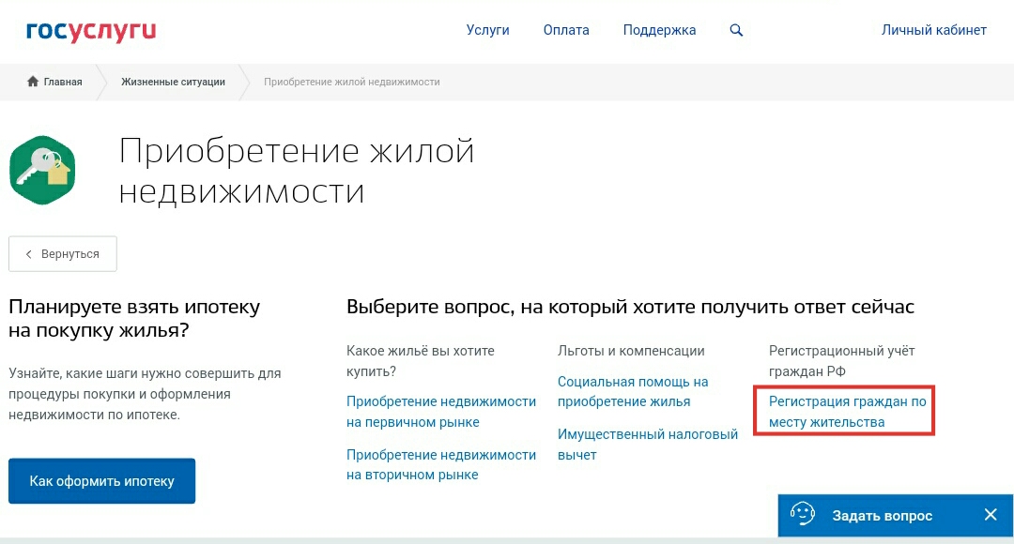Viewport: 1014px width, 544px height.
Task: Open Личный кабинет
Action: (933, 30)
